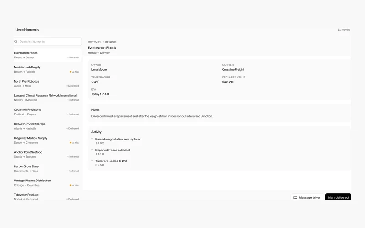Select Longleaf Clinical Research Network International
The image size is (365, 228).
click(47, 98)
